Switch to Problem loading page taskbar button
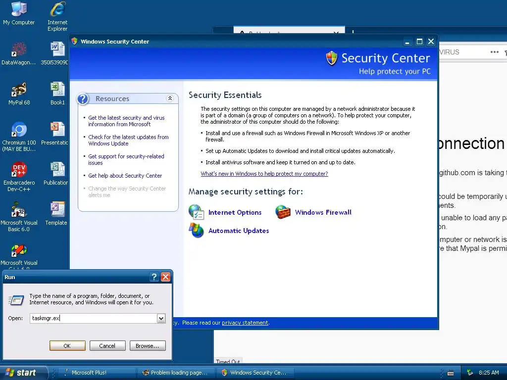The image size is (507, 380). [176, 373]
